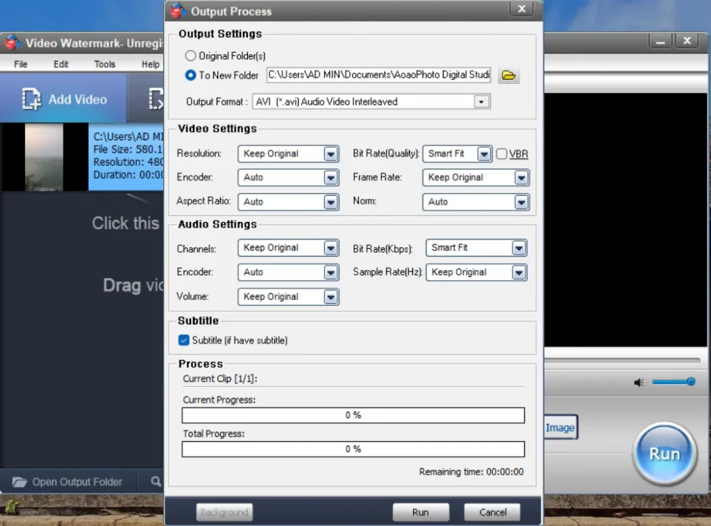Screen dimensions: 711x526
Task: Click Cancel to dismiss Output Process
Action: (492, 512)
